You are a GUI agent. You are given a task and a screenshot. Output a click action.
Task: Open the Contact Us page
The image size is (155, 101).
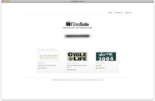pos(118,13)
